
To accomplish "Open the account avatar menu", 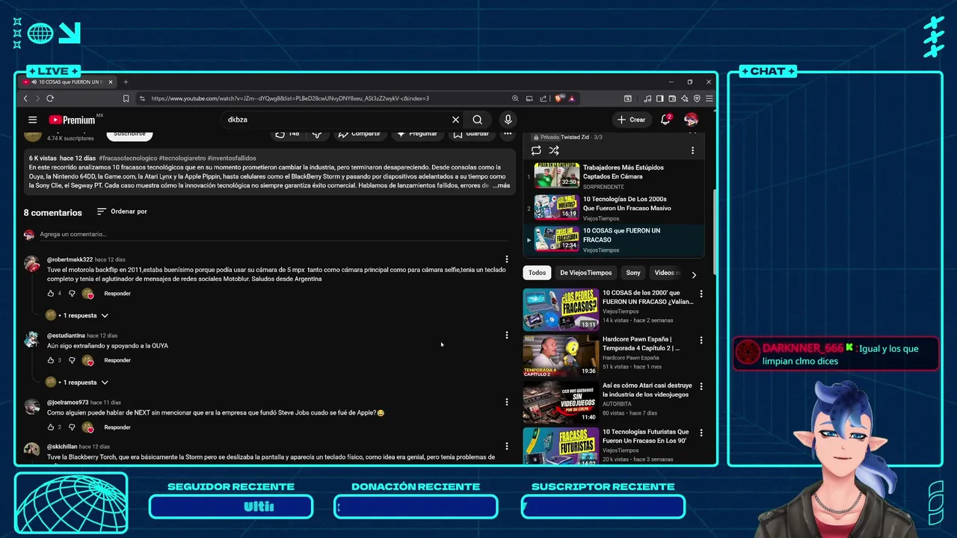I will (x=691, y=120).
